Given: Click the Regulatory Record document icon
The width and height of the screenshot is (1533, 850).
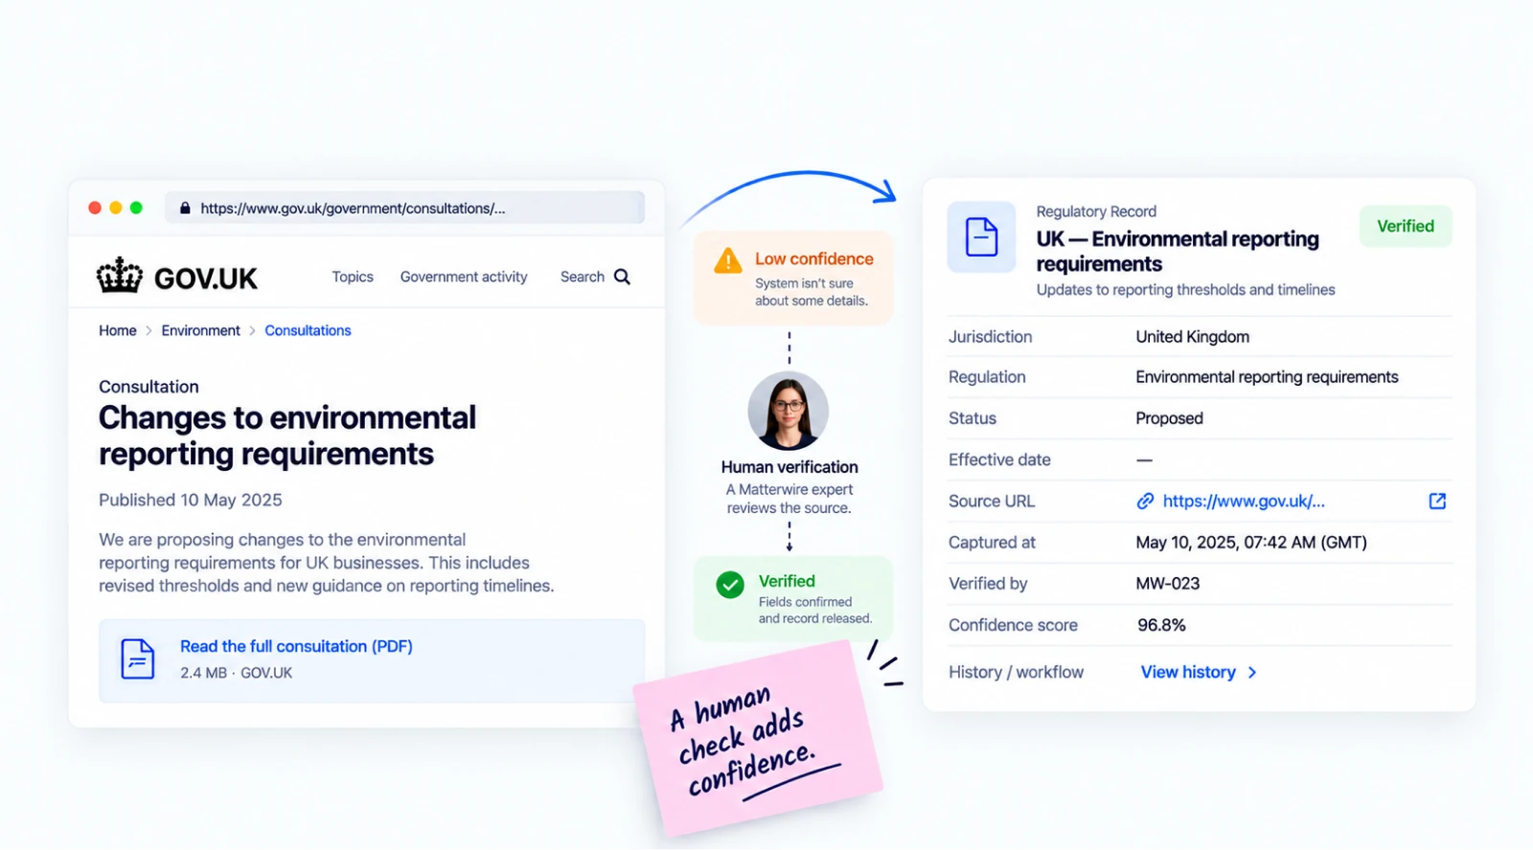Looking at the screenshot, I should coord(981,236).
